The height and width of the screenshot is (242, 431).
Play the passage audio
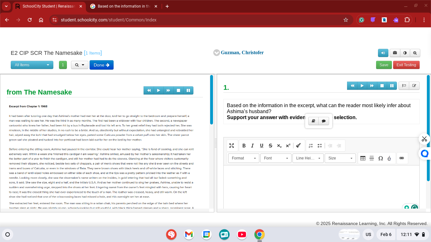pos(158,90)
